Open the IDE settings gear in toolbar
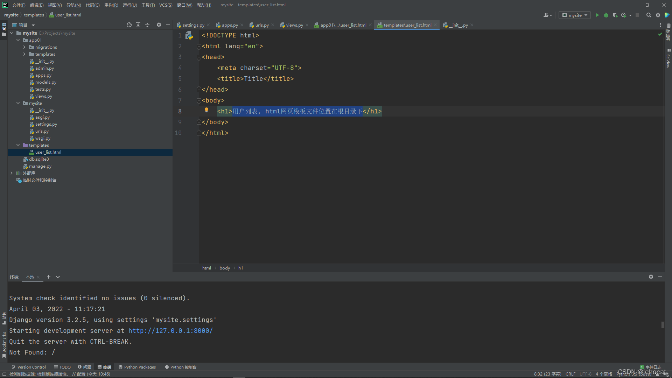The image size is (672, 378). point(658,15)
